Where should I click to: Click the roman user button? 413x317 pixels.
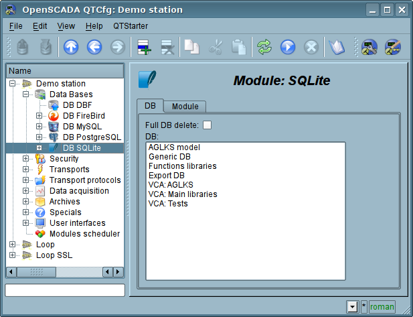[382, 307]
